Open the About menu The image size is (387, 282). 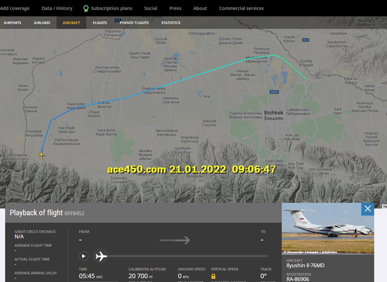point(200,8)
